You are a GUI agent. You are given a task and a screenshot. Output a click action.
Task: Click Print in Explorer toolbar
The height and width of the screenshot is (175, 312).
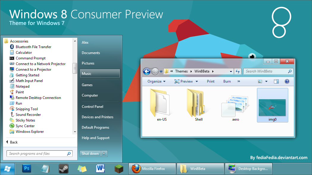[211, 81]
